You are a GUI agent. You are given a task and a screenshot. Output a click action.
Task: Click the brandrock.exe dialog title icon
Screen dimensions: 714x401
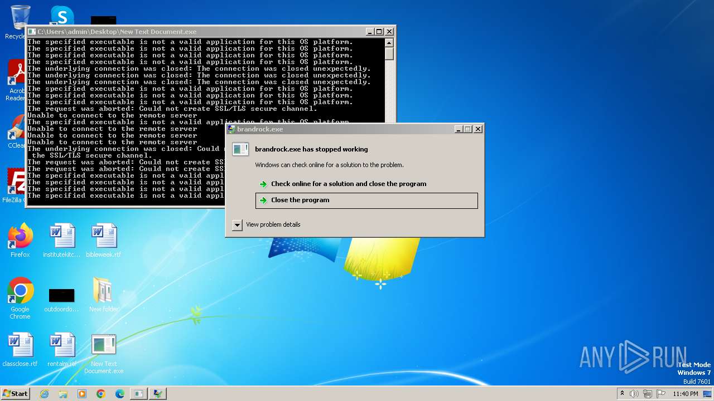click(x=231, y=129)
